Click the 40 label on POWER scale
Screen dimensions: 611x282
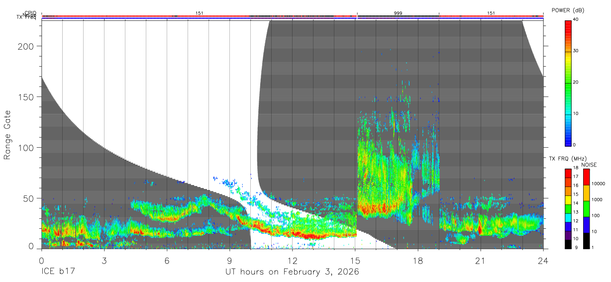pyautogui.click(x=576, y=20)
